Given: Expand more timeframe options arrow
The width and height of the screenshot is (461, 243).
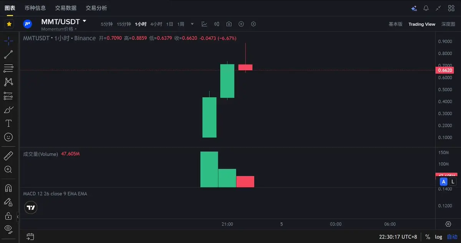Looking at the screenshot, I should pos(192,24).
